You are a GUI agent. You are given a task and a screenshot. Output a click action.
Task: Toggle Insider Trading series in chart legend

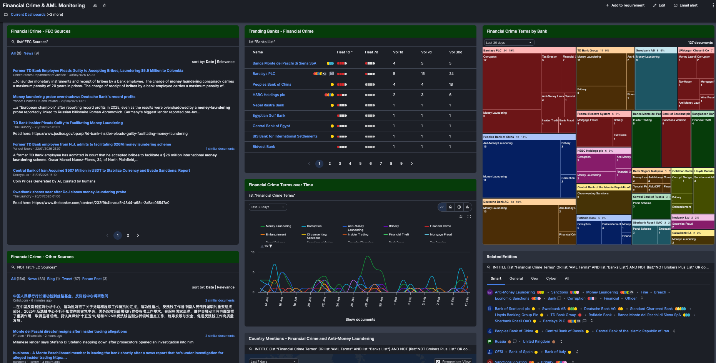coord(355,235)
